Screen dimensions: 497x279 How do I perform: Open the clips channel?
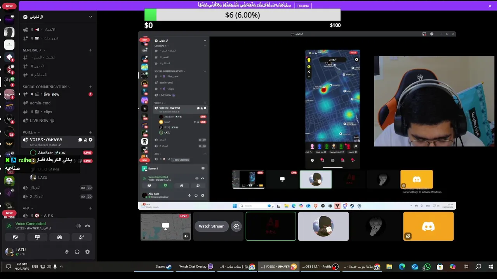(57, 112)
